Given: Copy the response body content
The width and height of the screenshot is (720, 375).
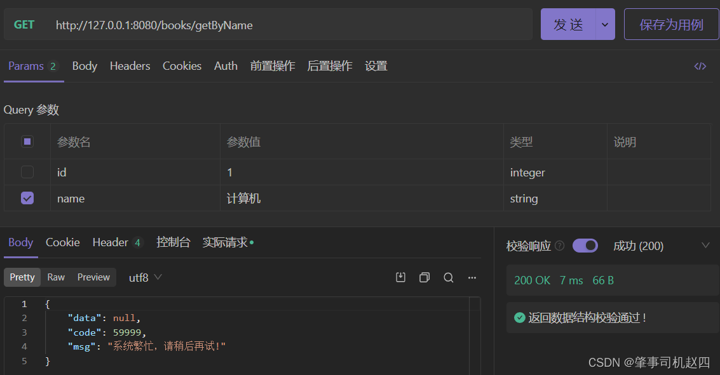Looking at the screenshot, I should pos(425,277).
